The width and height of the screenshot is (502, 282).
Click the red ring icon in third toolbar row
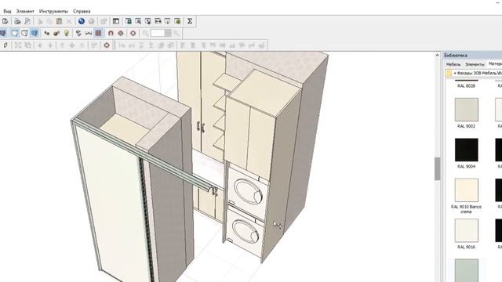(107, 45)
